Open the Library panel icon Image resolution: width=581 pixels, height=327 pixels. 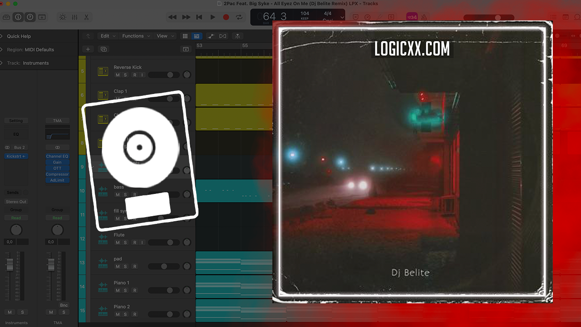[x=6, y=17]
